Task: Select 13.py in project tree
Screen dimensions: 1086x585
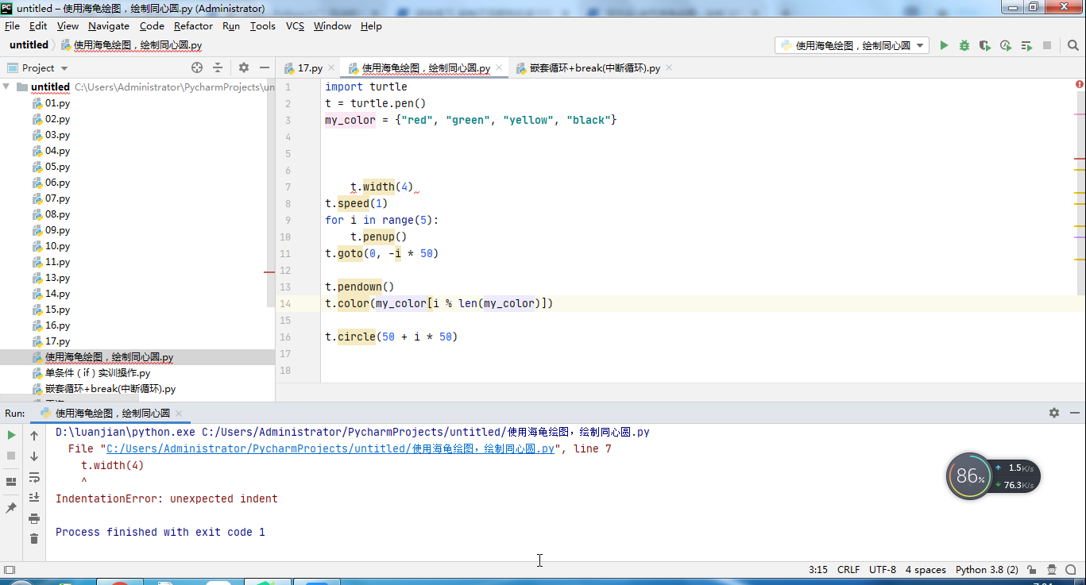Action: coord(57,278)
